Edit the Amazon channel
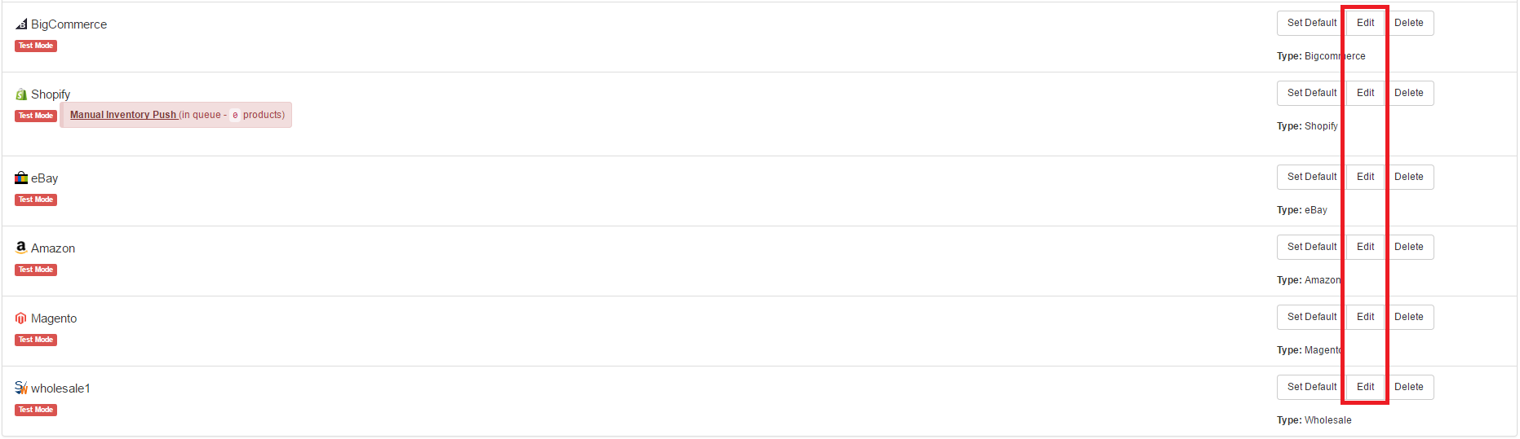 (x=1365, y=247)
